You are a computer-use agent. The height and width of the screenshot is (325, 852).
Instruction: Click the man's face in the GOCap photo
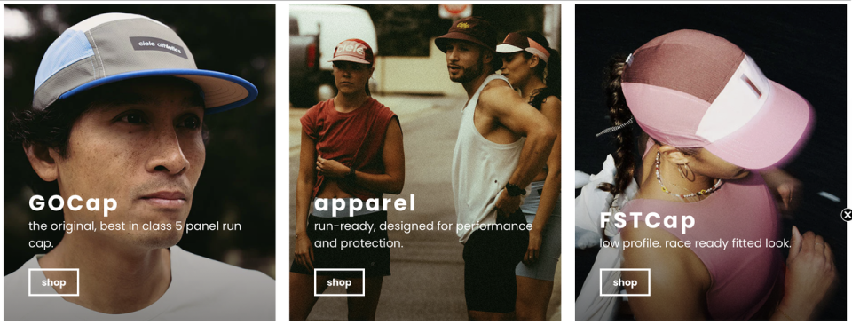[x=130, y=163]
